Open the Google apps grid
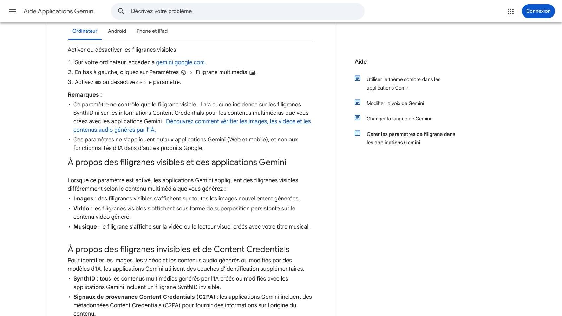 pyautogui.click(x=511, y=11)
